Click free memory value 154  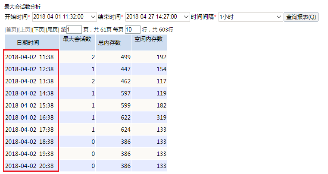click(x=162, y=69)
